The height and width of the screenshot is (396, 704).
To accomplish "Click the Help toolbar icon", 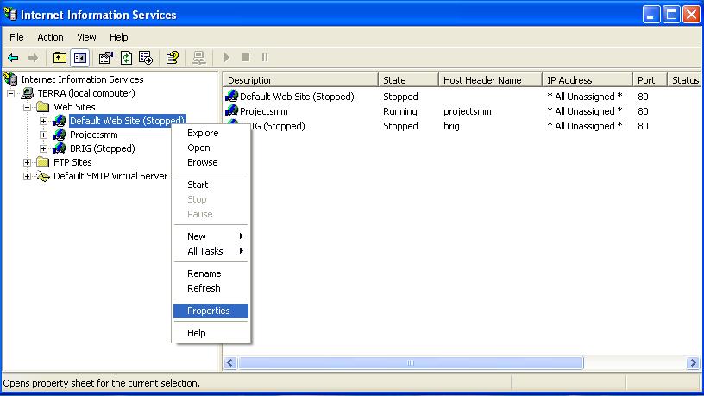I will [173, 58].
